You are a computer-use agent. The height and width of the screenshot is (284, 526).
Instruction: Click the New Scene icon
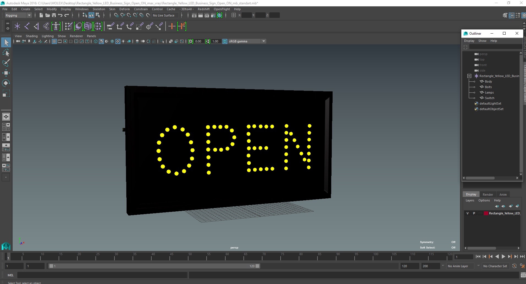(41, 15)
